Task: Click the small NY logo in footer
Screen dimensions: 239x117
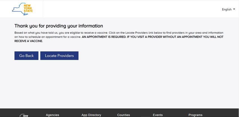Action: (24, 115)
